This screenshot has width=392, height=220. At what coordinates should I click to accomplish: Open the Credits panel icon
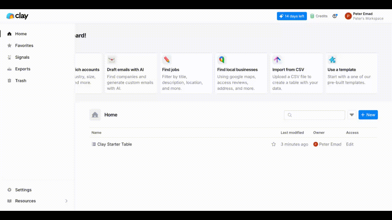pyautogui.click(x=313, y=16)
